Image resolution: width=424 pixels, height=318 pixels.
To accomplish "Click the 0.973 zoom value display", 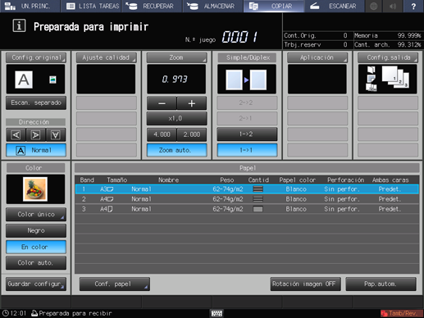I will 176,79.
